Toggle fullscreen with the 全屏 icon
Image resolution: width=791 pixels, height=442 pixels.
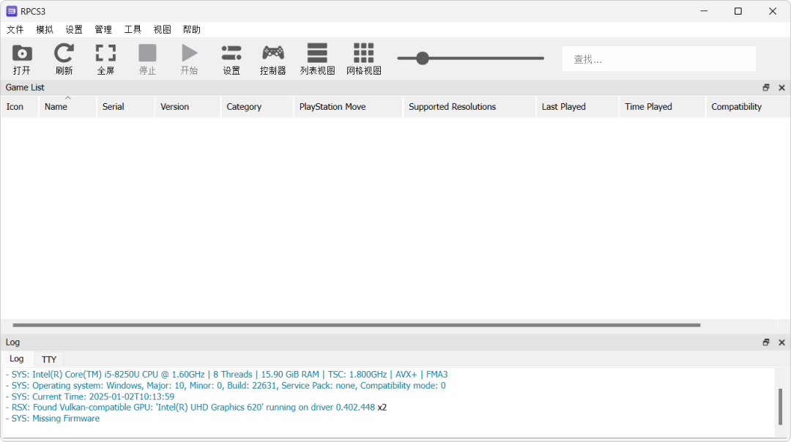click(x=105, y=59)
